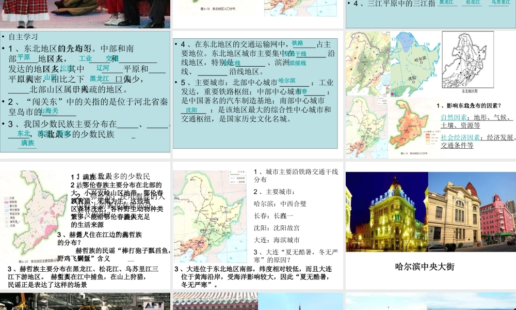Click the filled-in answer 平原

point(24,57)
